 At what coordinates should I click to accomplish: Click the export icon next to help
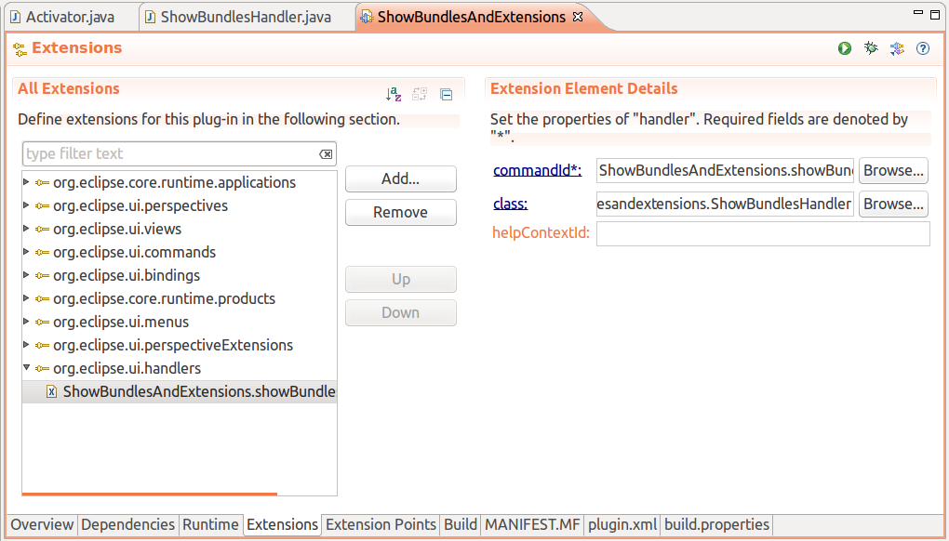point(897,48)
